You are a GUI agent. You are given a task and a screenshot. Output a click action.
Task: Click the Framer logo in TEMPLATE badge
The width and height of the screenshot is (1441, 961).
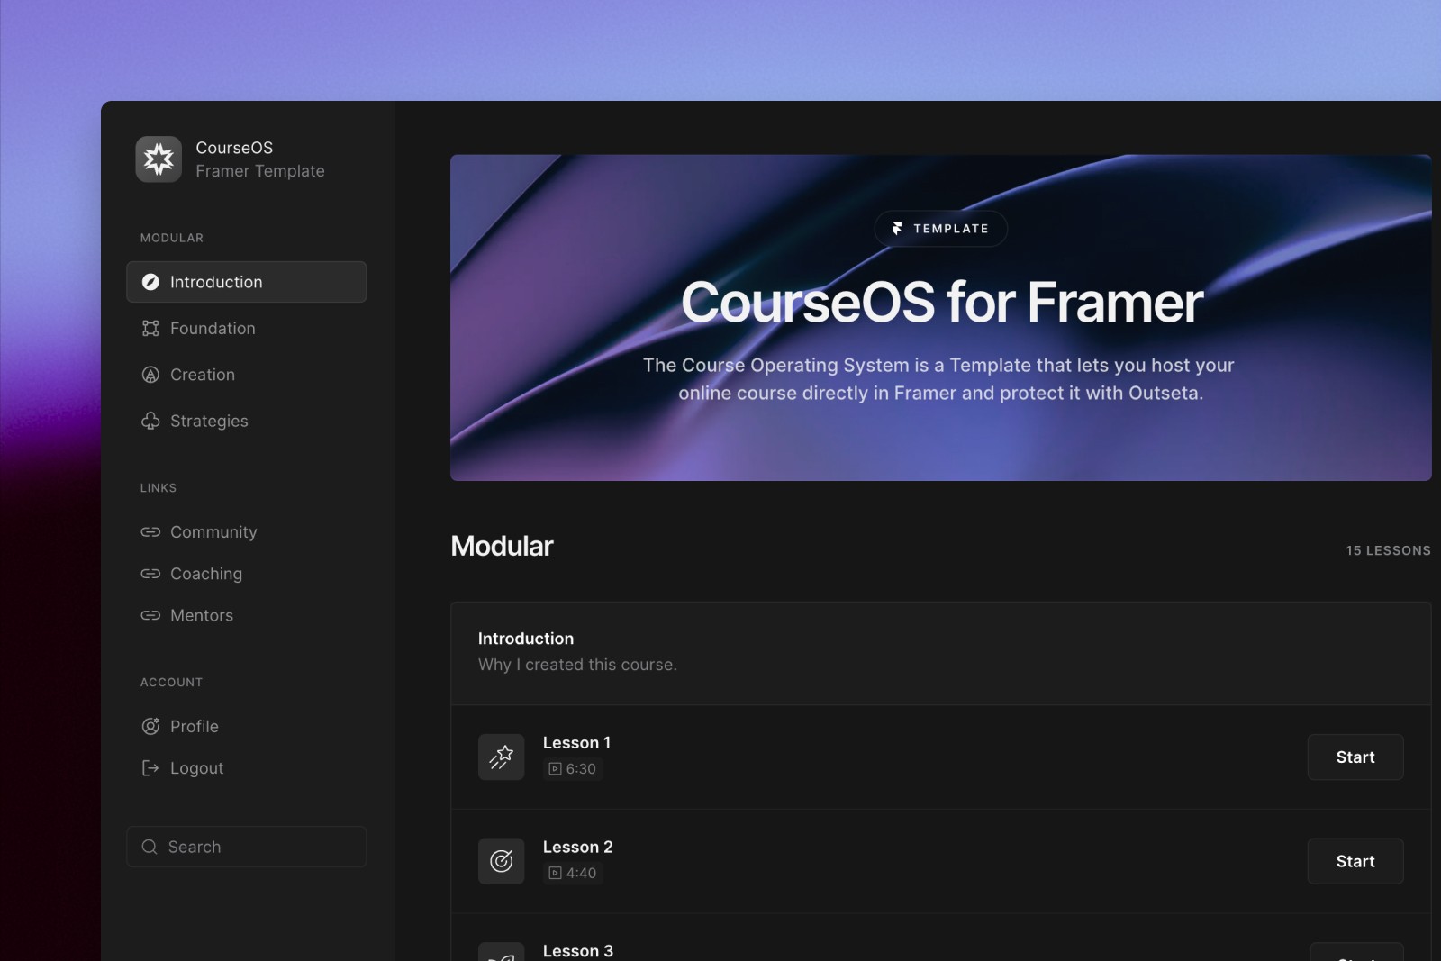[x=897, y=229]
